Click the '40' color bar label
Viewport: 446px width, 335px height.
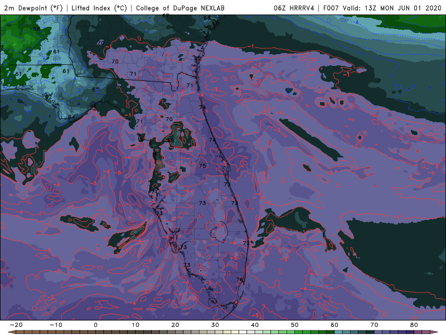[255, 325]
